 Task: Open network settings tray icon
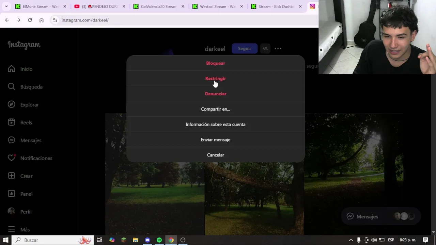(x=382, y=240)
